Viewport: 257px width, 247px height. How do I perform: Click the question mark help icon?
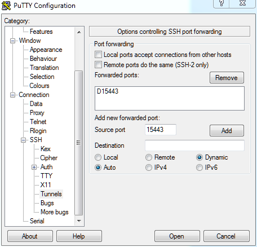[x=221, y=3]
